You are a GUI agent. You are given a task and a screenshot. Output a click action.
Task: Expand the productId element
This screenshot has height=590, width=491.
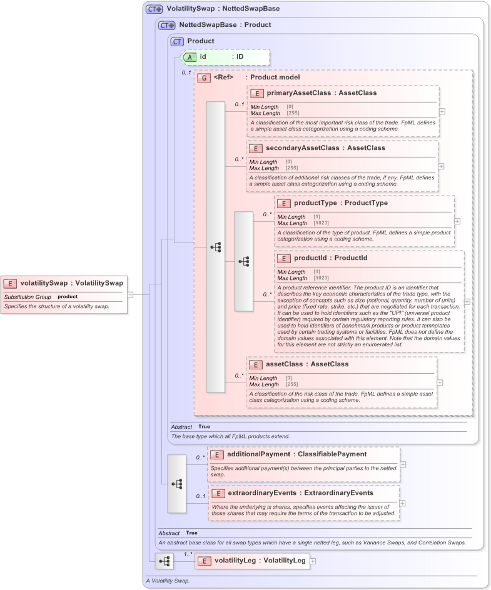pyautogui.click(x=467, y=302)
